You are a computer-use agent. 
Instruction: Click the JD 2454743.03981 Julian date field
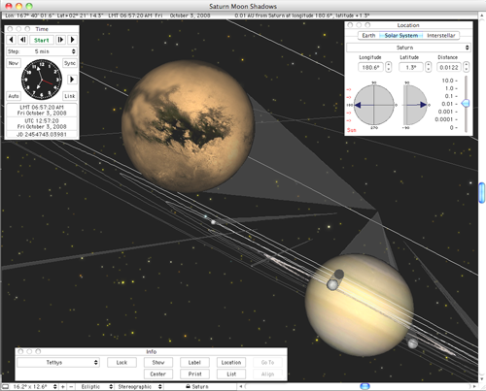click(42, 134)
